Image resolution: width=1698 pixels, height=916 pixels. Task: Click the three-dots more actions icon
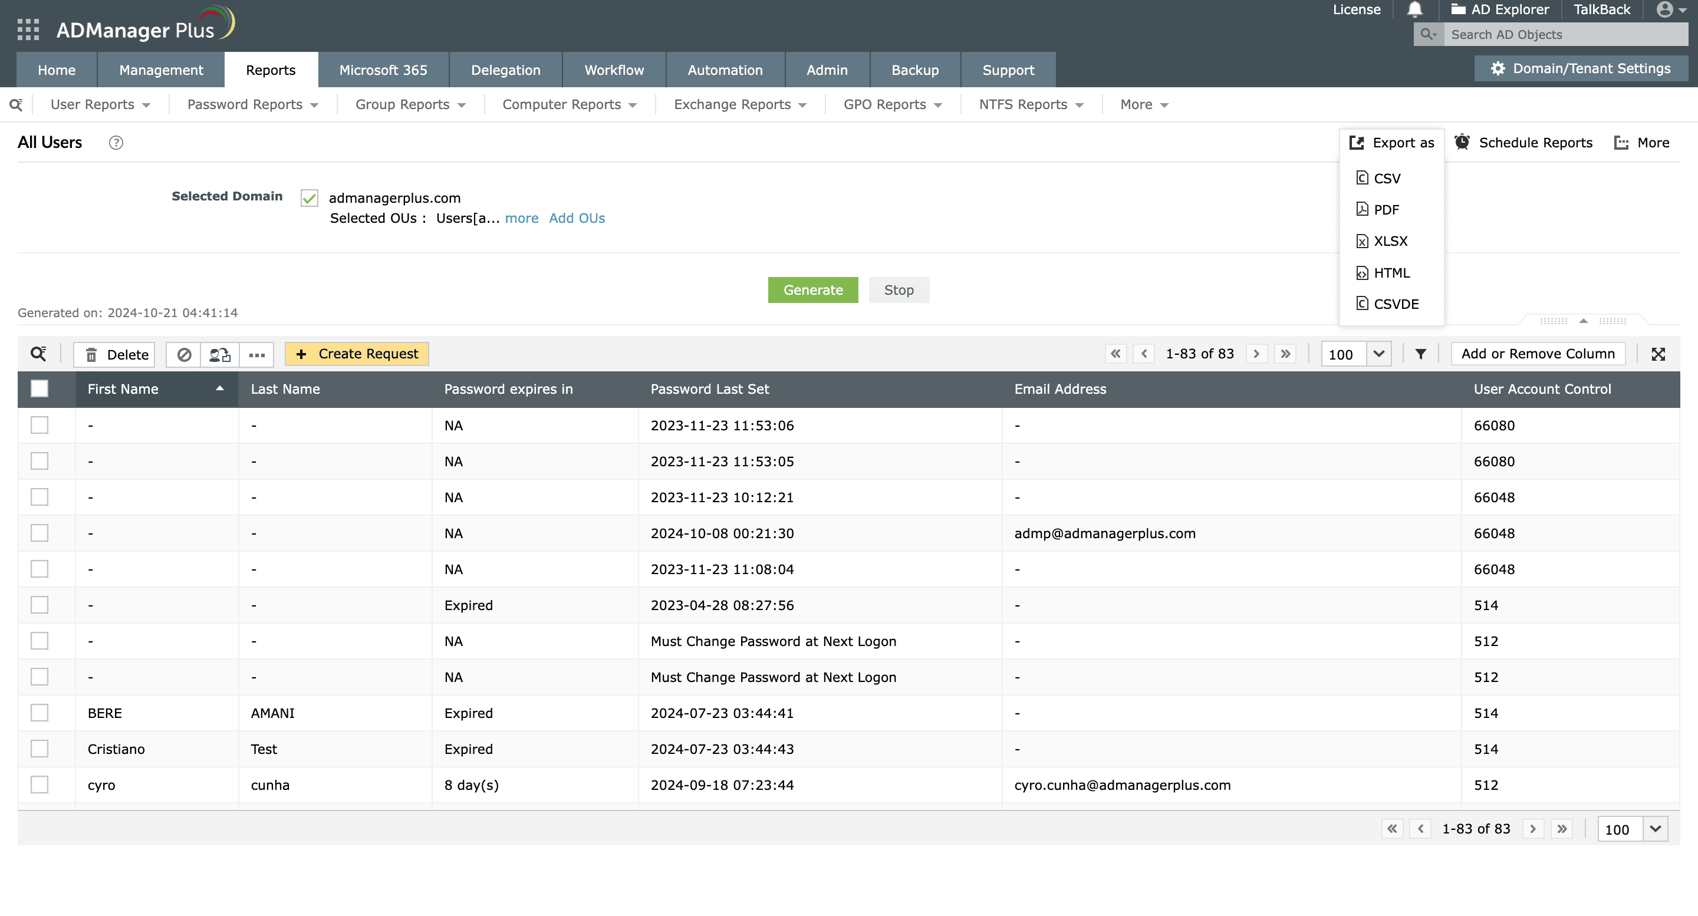click(256, 354)
